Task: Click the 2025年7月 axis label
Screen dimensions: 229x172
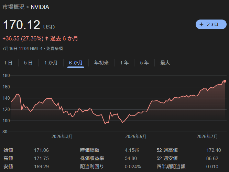Action: 207,136
